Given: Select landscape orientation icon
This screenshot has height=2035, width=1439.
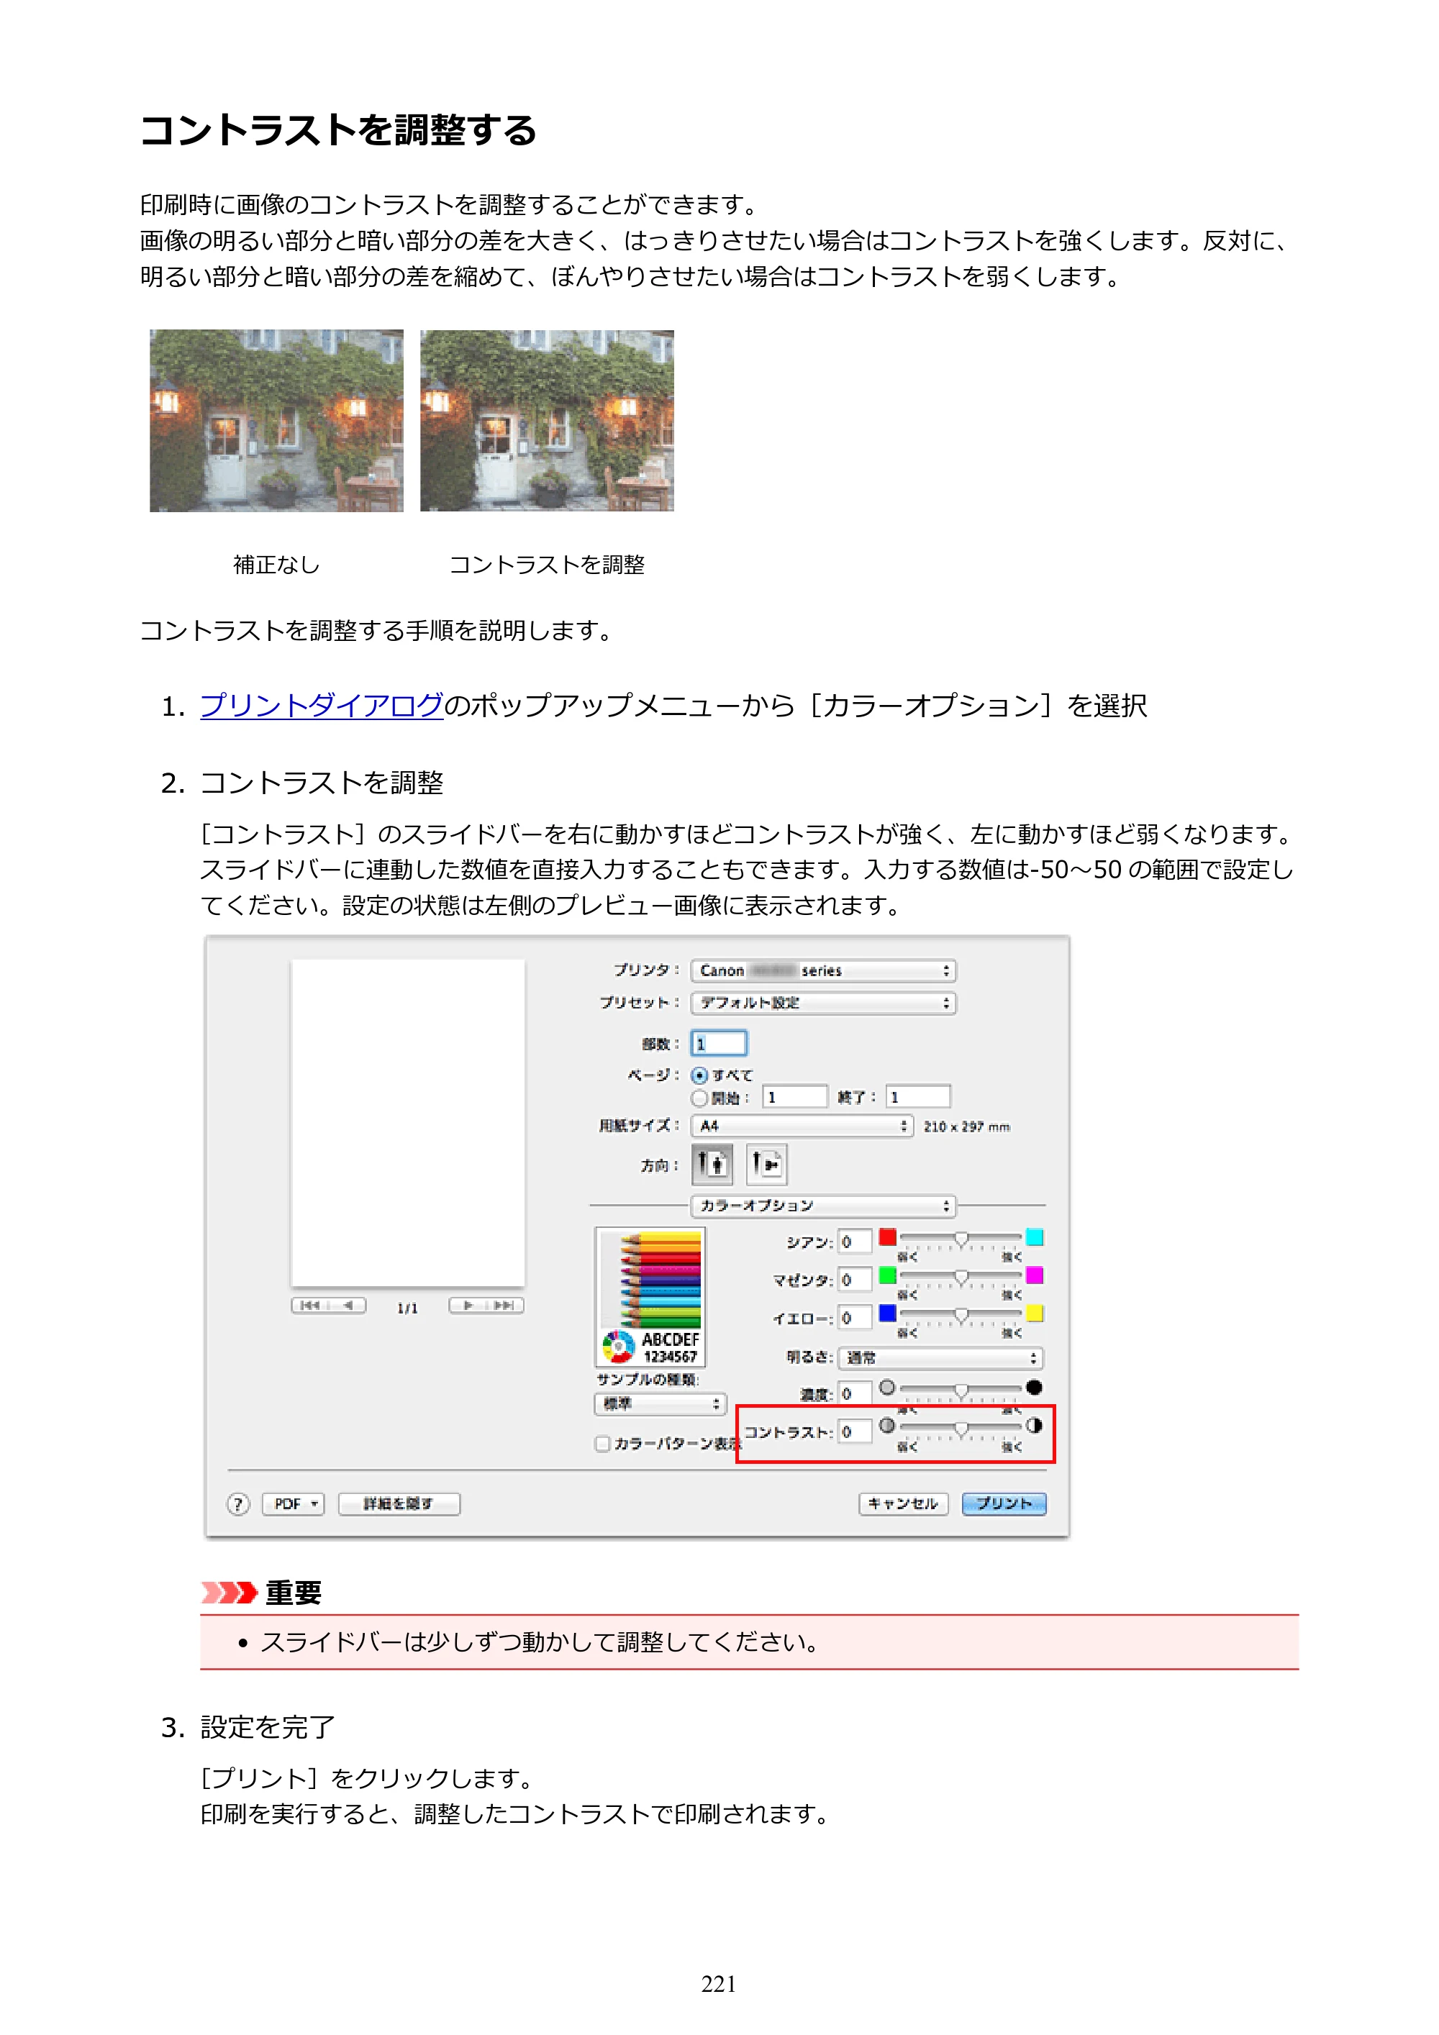Looking at the screenshot, I should click(767, 1164).
